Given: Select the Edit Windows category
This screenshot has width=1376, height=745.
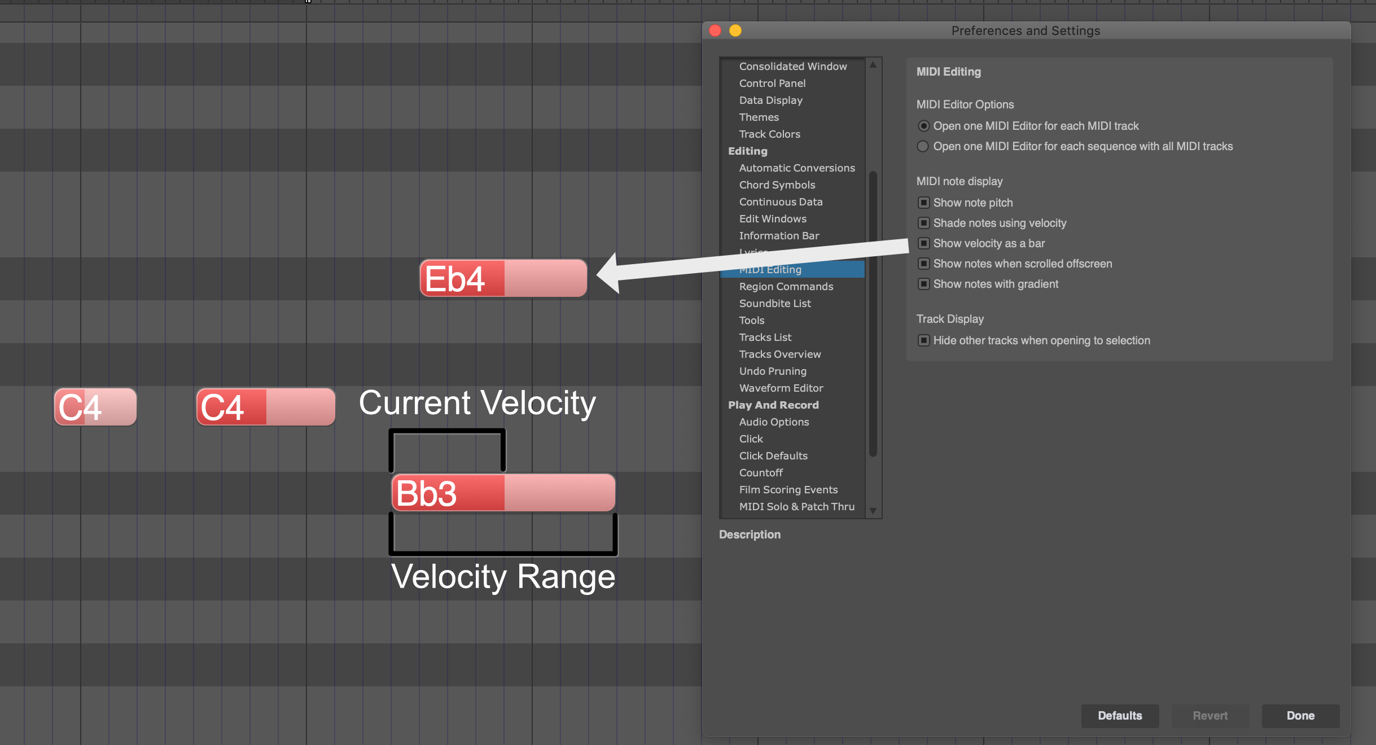Looking at the screenshot, I should [773, 218].
